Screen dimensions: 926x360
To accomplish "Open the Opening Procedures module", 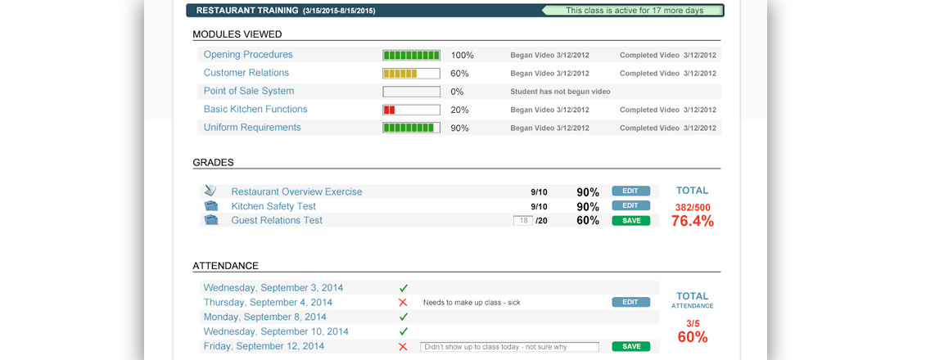I will (248, 54).
